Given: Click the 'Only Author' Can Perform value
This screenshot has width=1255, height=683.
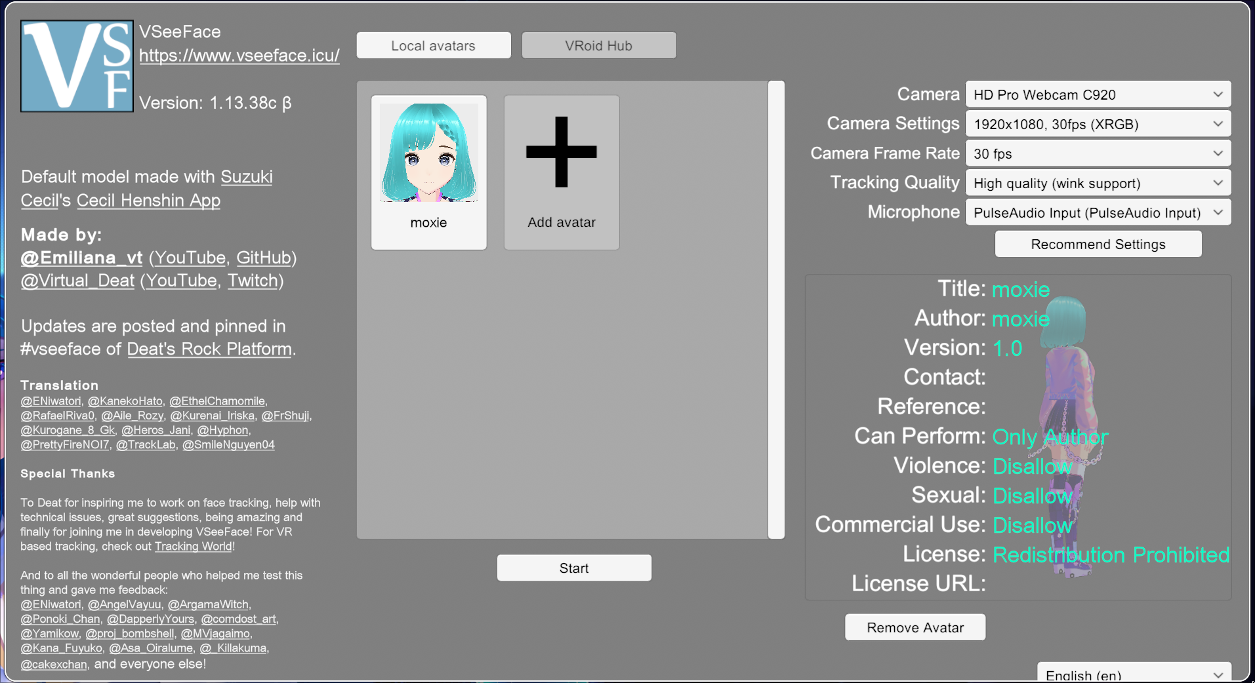Looking at the screenshot, I should [x=1050, y=437].
